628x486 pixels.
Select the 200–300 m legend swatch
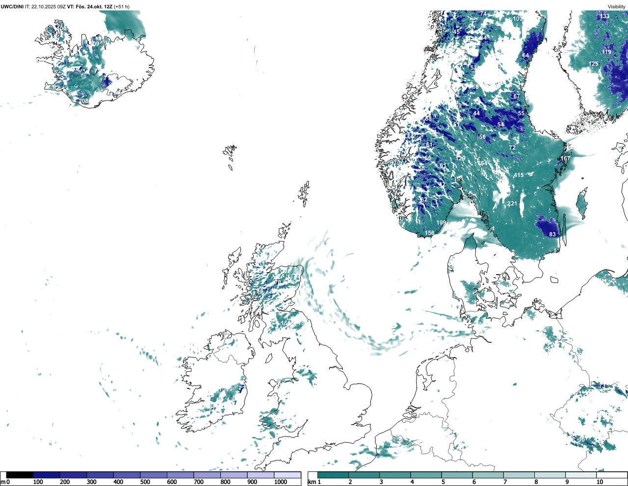[x=74, y=475]
